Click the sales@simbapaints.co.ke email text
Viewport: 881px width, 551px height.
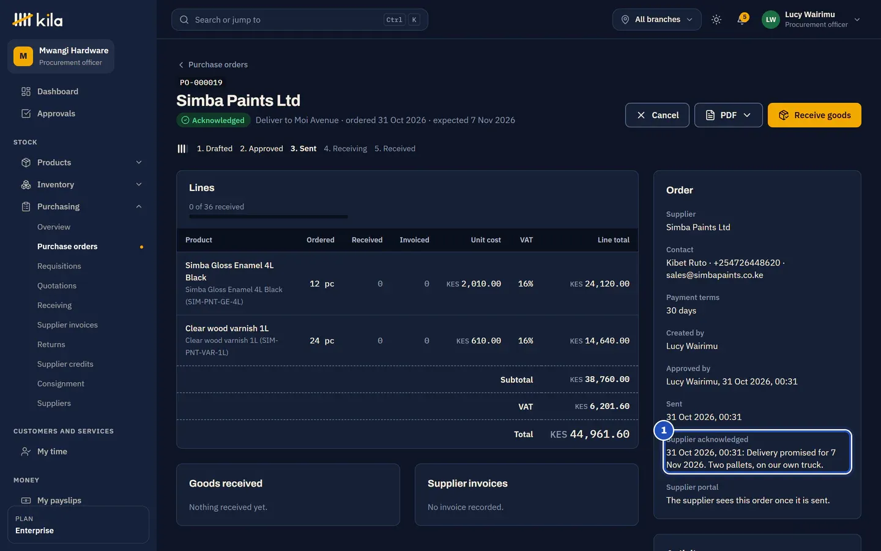coord(715,275)
